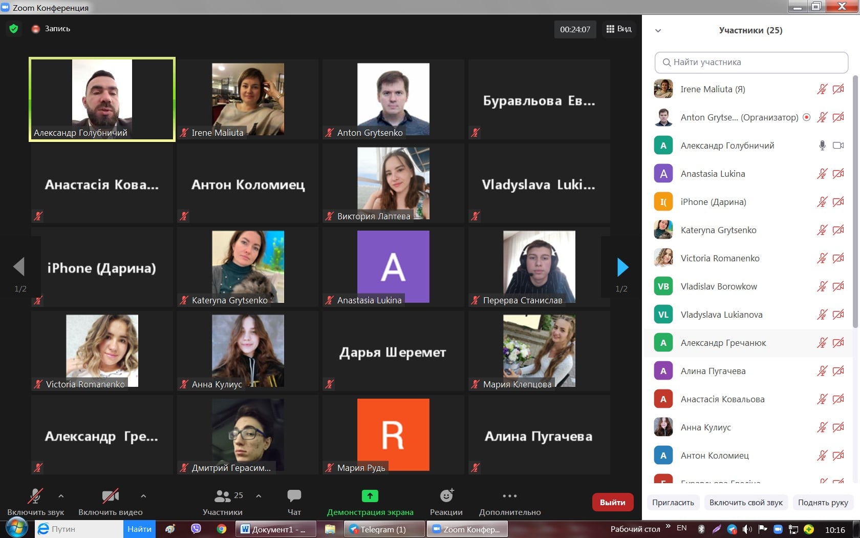Switch to Telegram (1) taskbar item
Viewport: 860px width, 538px height.
(384, 529)
